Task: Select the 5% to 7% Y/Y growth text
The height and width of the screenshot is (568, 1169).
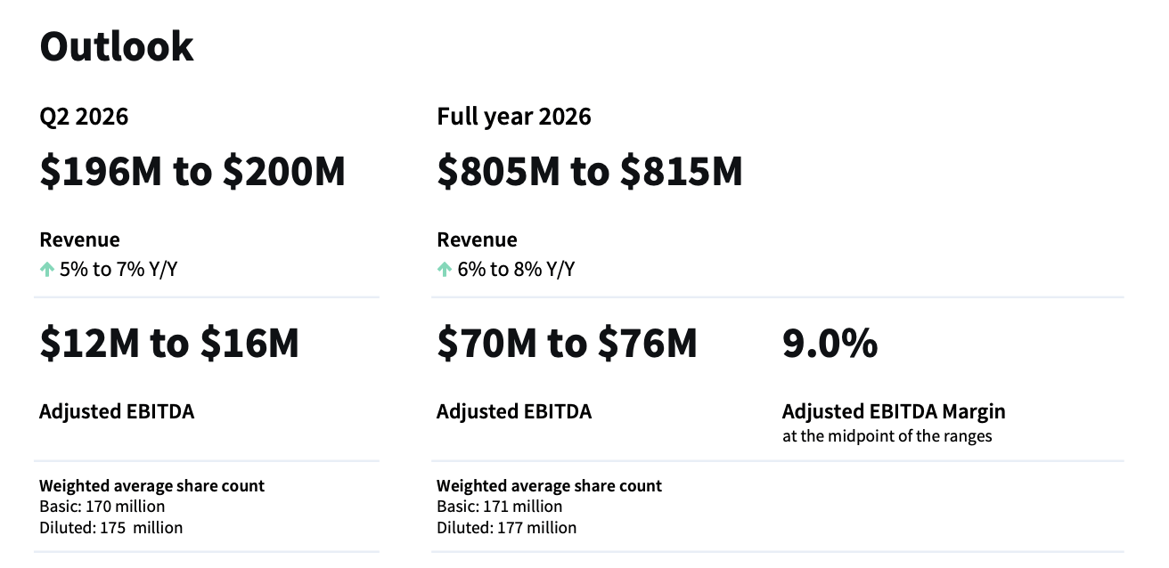Action: [118, 270]
